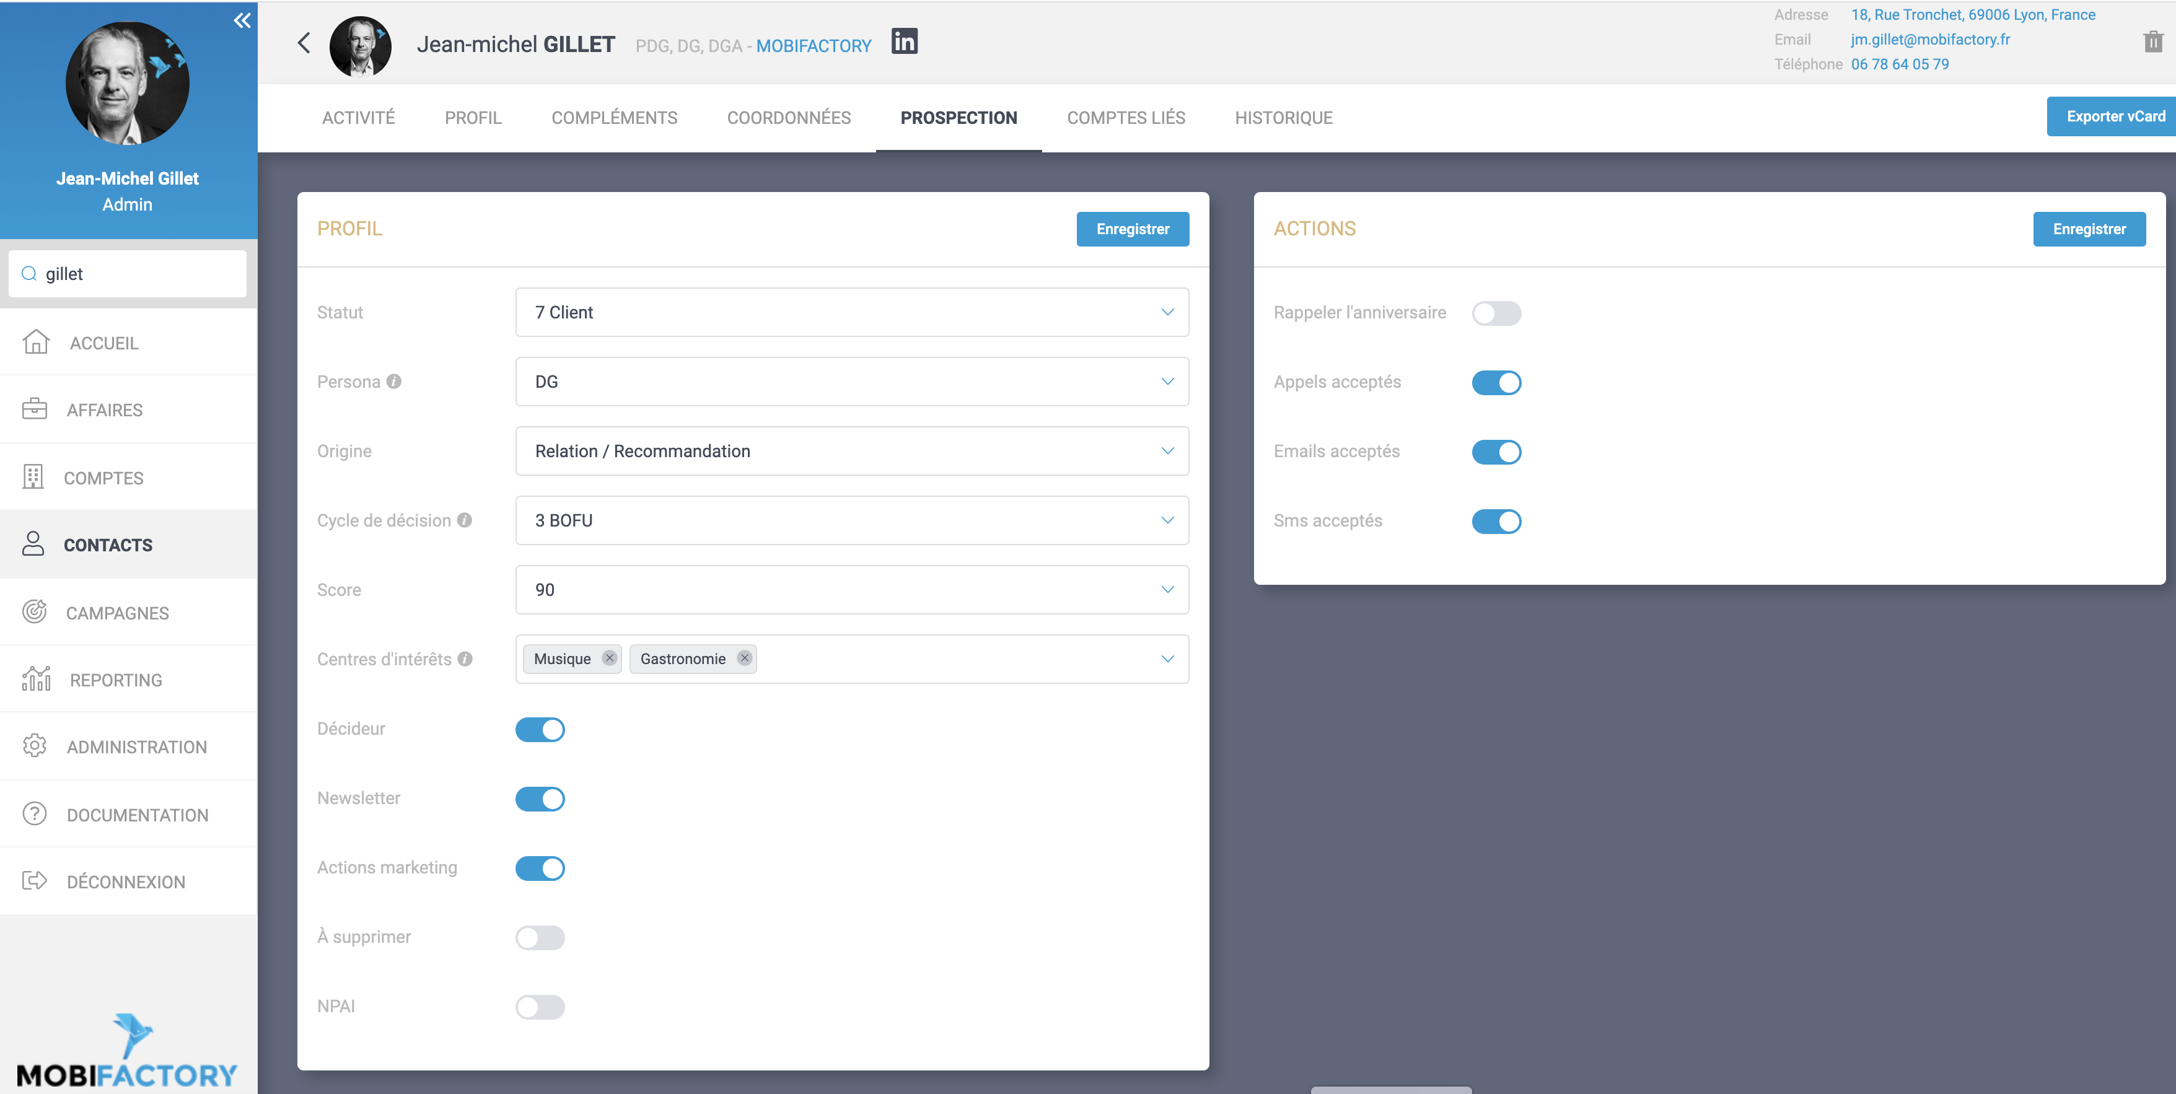Go back using the left arrow
Viewport: 2176px width, 1094px height.
[304, 43]
